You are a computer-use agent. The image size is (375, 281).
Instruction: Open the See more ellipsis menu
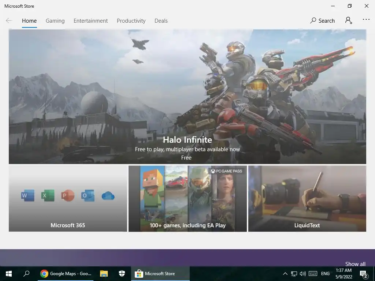[x=366, y=20]
